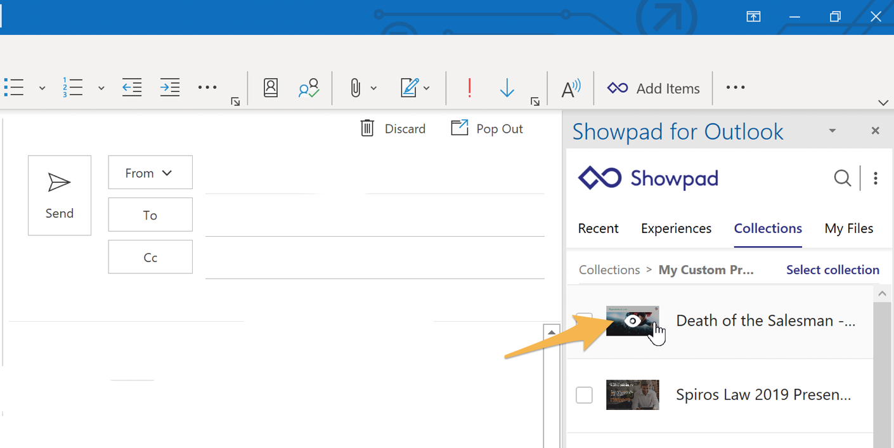Click the message body scroll up arrow
Image resolution: width=894 pixels, height=448 pixels.
tap(552, 332)
